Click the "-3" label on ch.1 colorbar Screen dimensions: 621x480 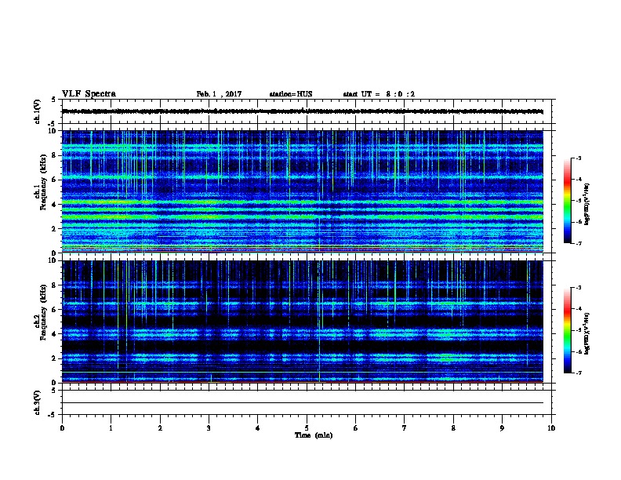click(578, 158)
